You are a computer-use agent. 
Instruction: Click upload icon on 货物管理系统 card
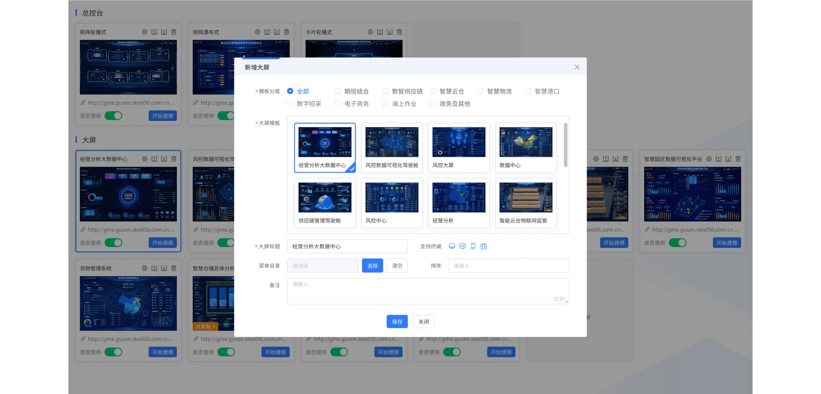click(x=154, y=268)
